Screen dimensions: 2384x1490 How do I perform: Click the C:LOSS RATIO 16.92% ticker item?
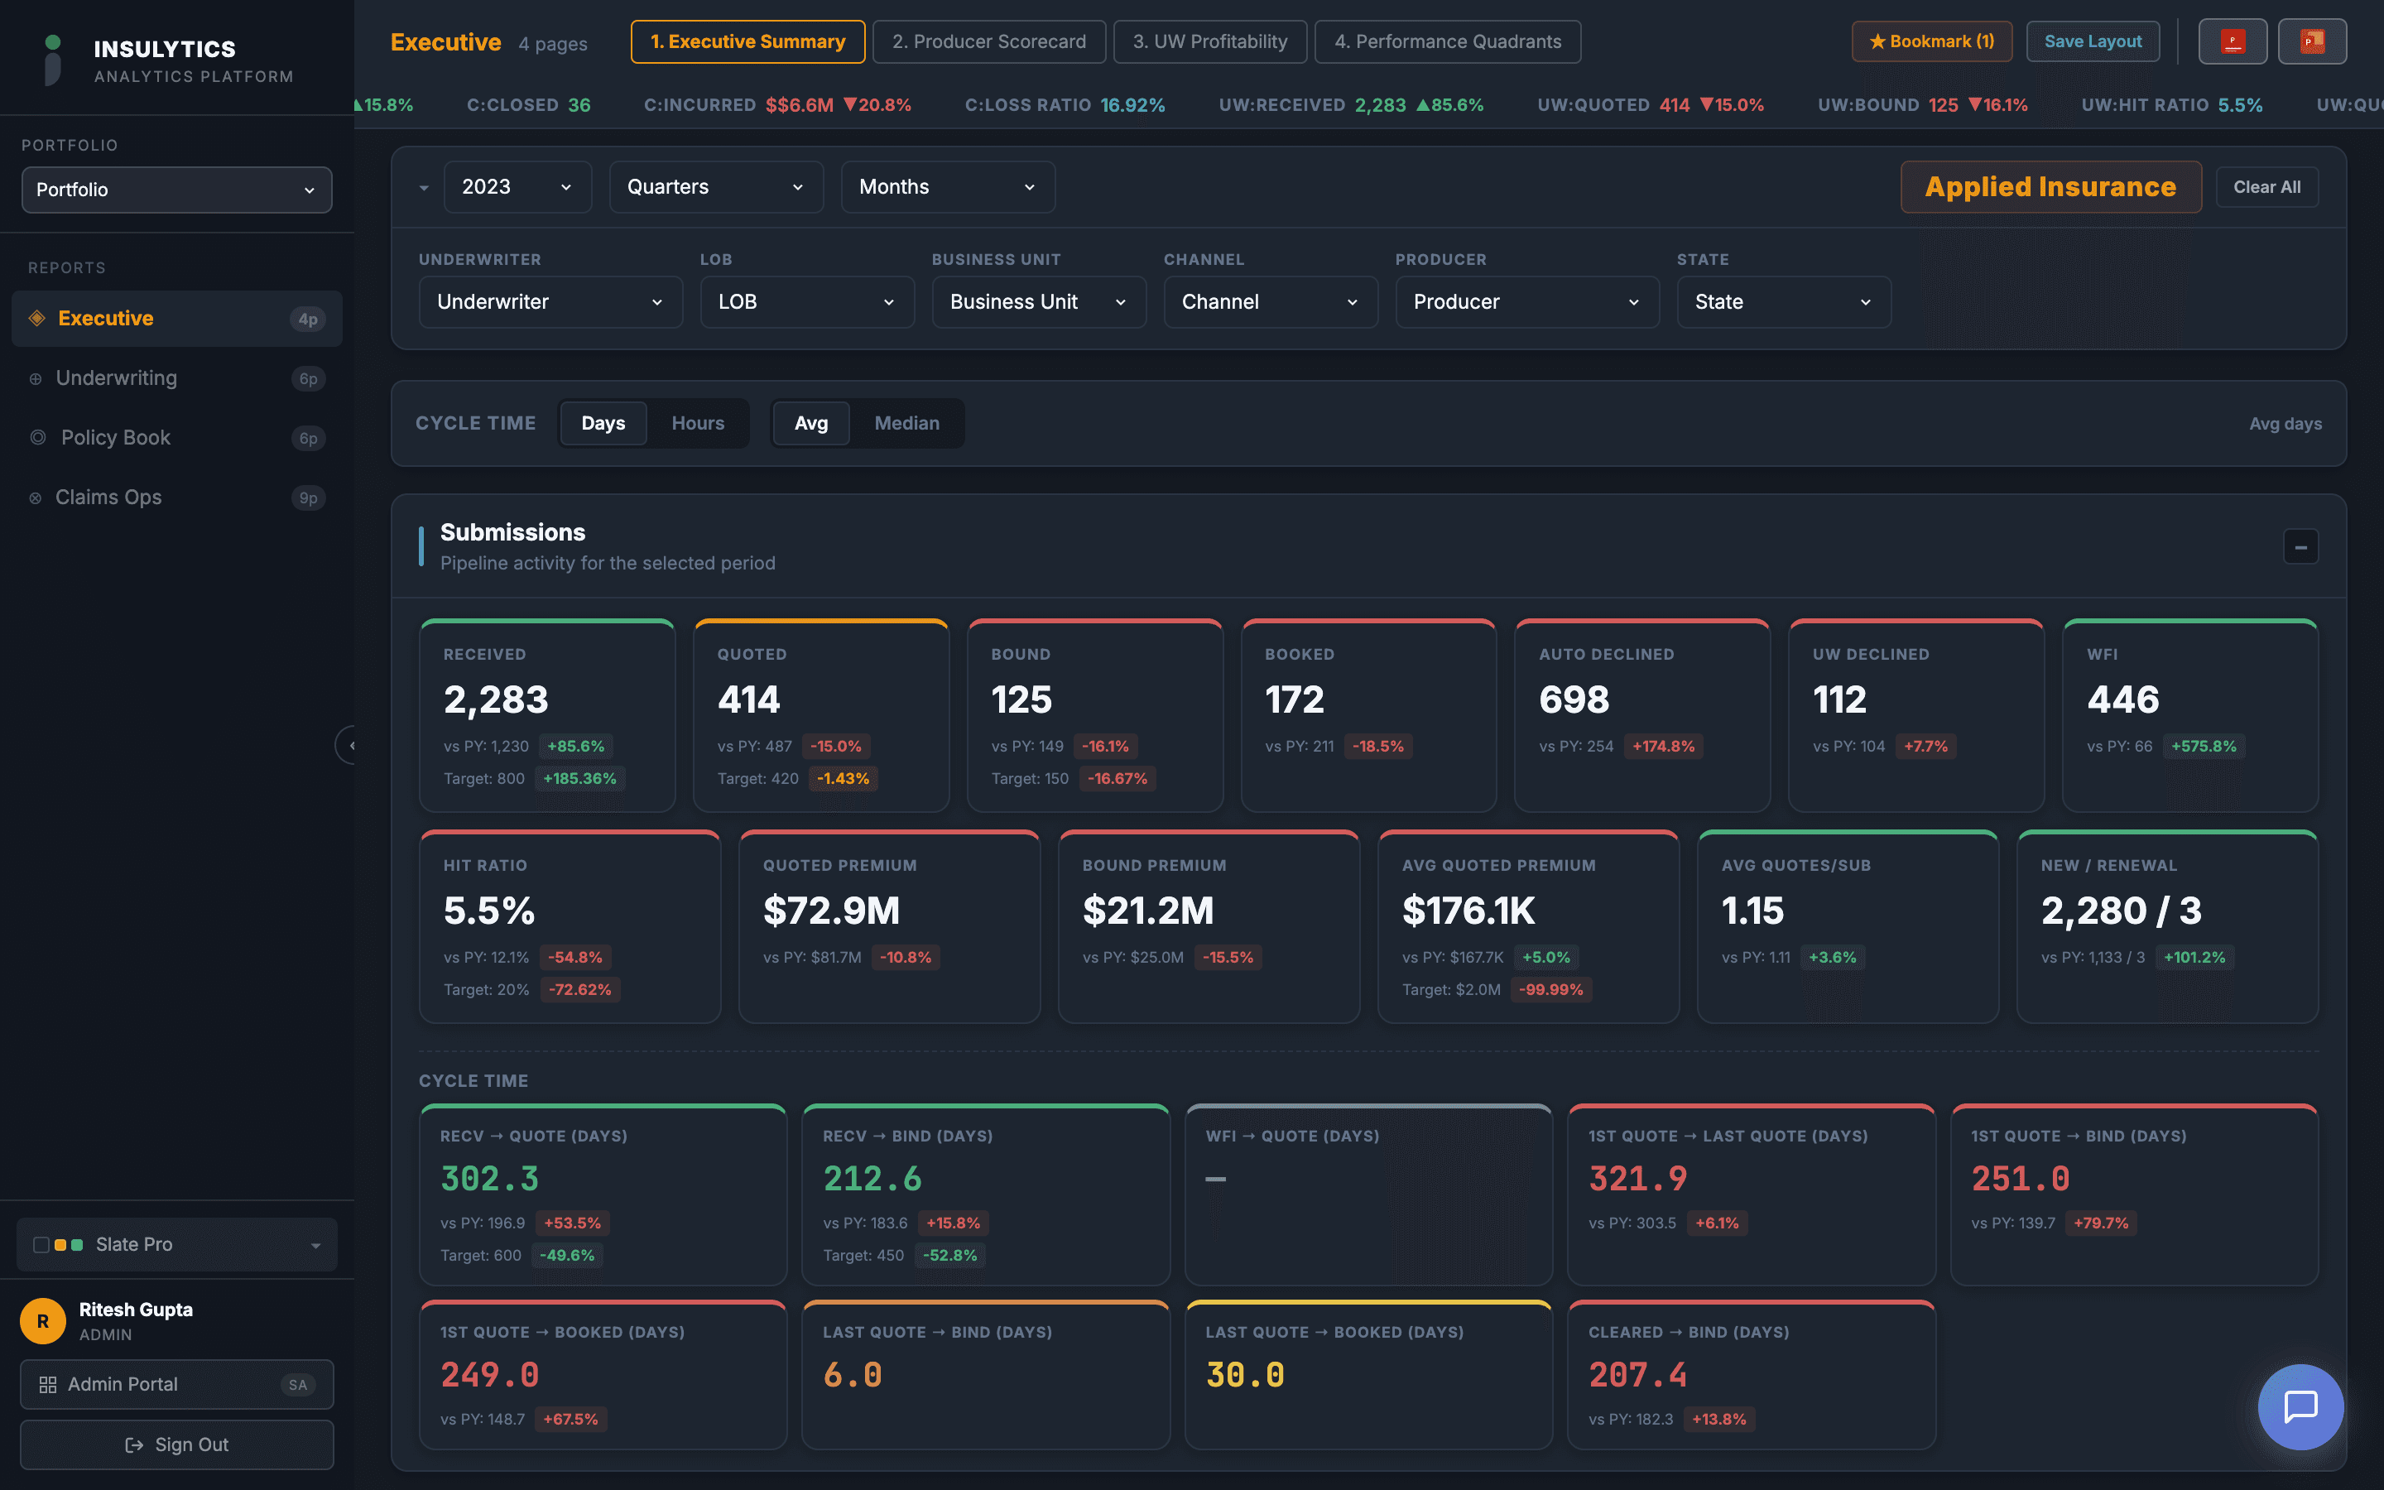click(1065, 104)
